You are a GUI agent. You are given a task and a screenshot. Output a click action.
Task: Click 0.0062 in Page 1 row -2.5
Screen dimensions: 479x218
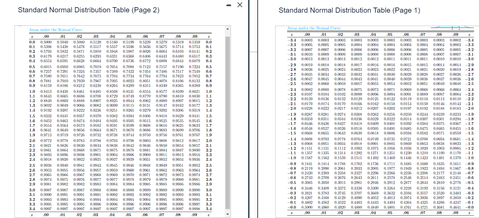(307, 84)
